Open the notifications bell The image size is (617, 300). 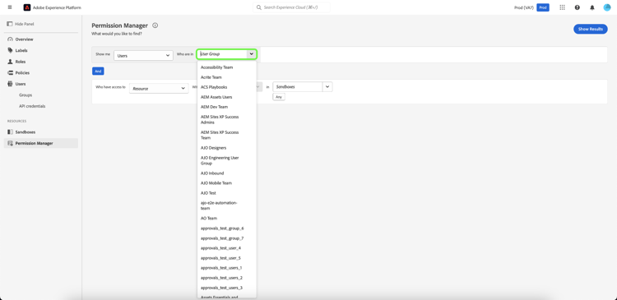(591, 7)
